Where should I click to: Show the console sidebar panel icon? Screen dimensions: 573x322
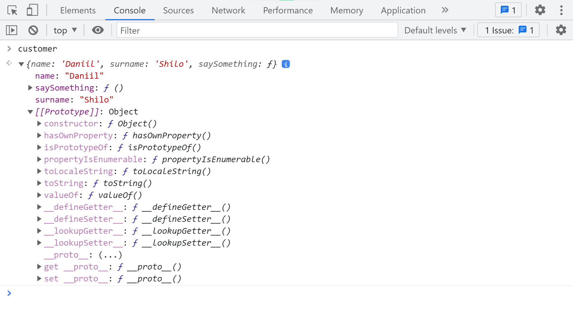point(12,30)
